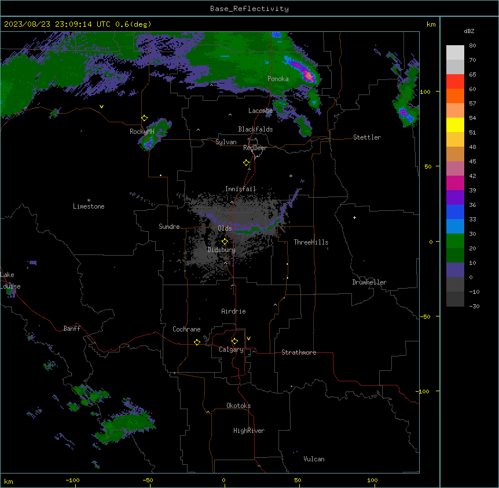Pick the darkest gray -10 to -30 swatch
499x488 pixels.
pyautogui.click(x=455, y=299)
